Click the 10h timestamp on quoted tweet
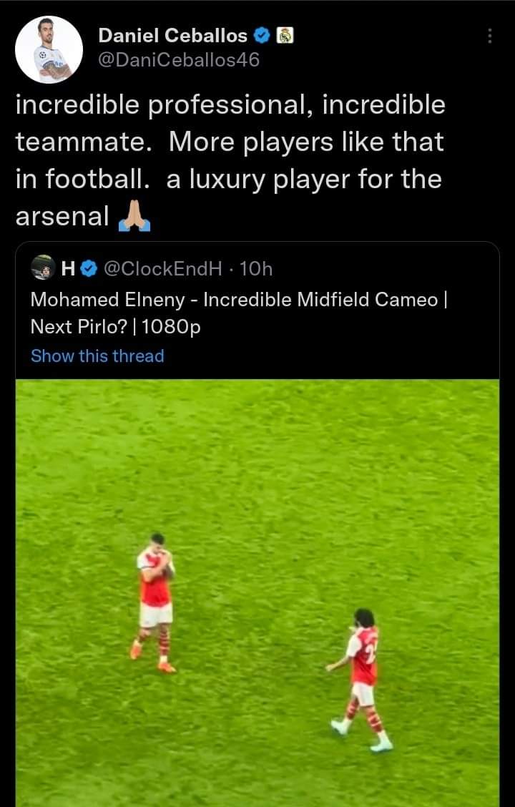Viewport: 515px width, 807px height. (x=256, y=269)
